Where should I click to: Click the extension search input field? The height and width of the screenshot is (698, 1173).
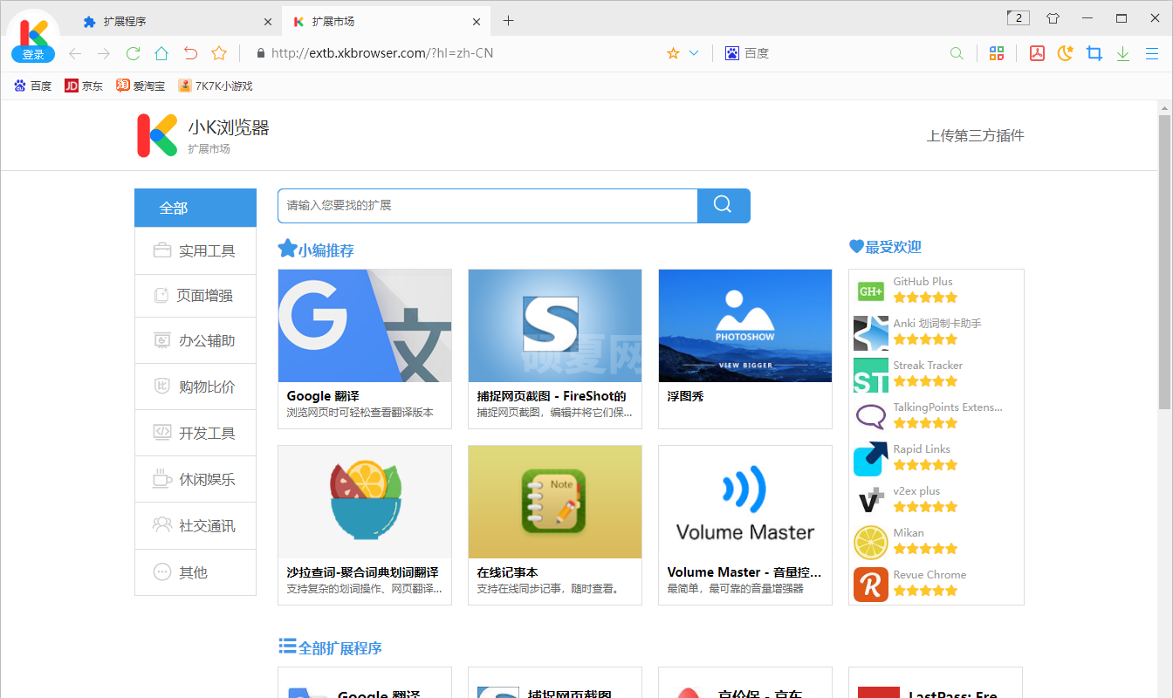[x=488, y=206]
